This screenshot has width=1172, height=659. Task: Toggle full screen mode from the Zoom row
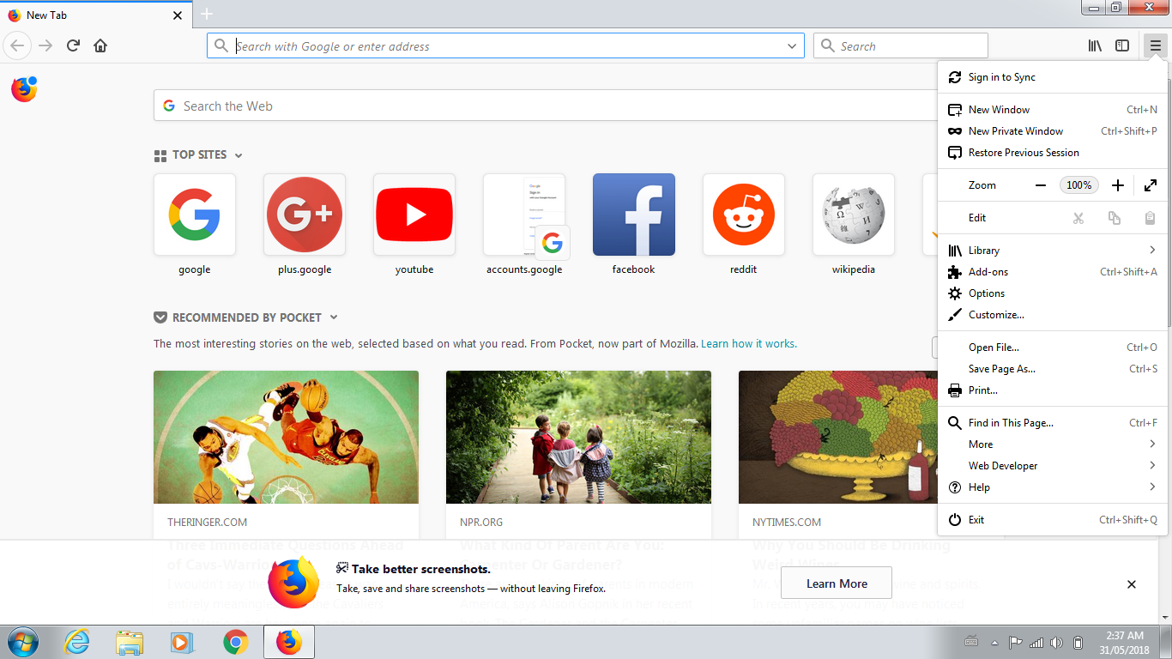point(1151,185)
